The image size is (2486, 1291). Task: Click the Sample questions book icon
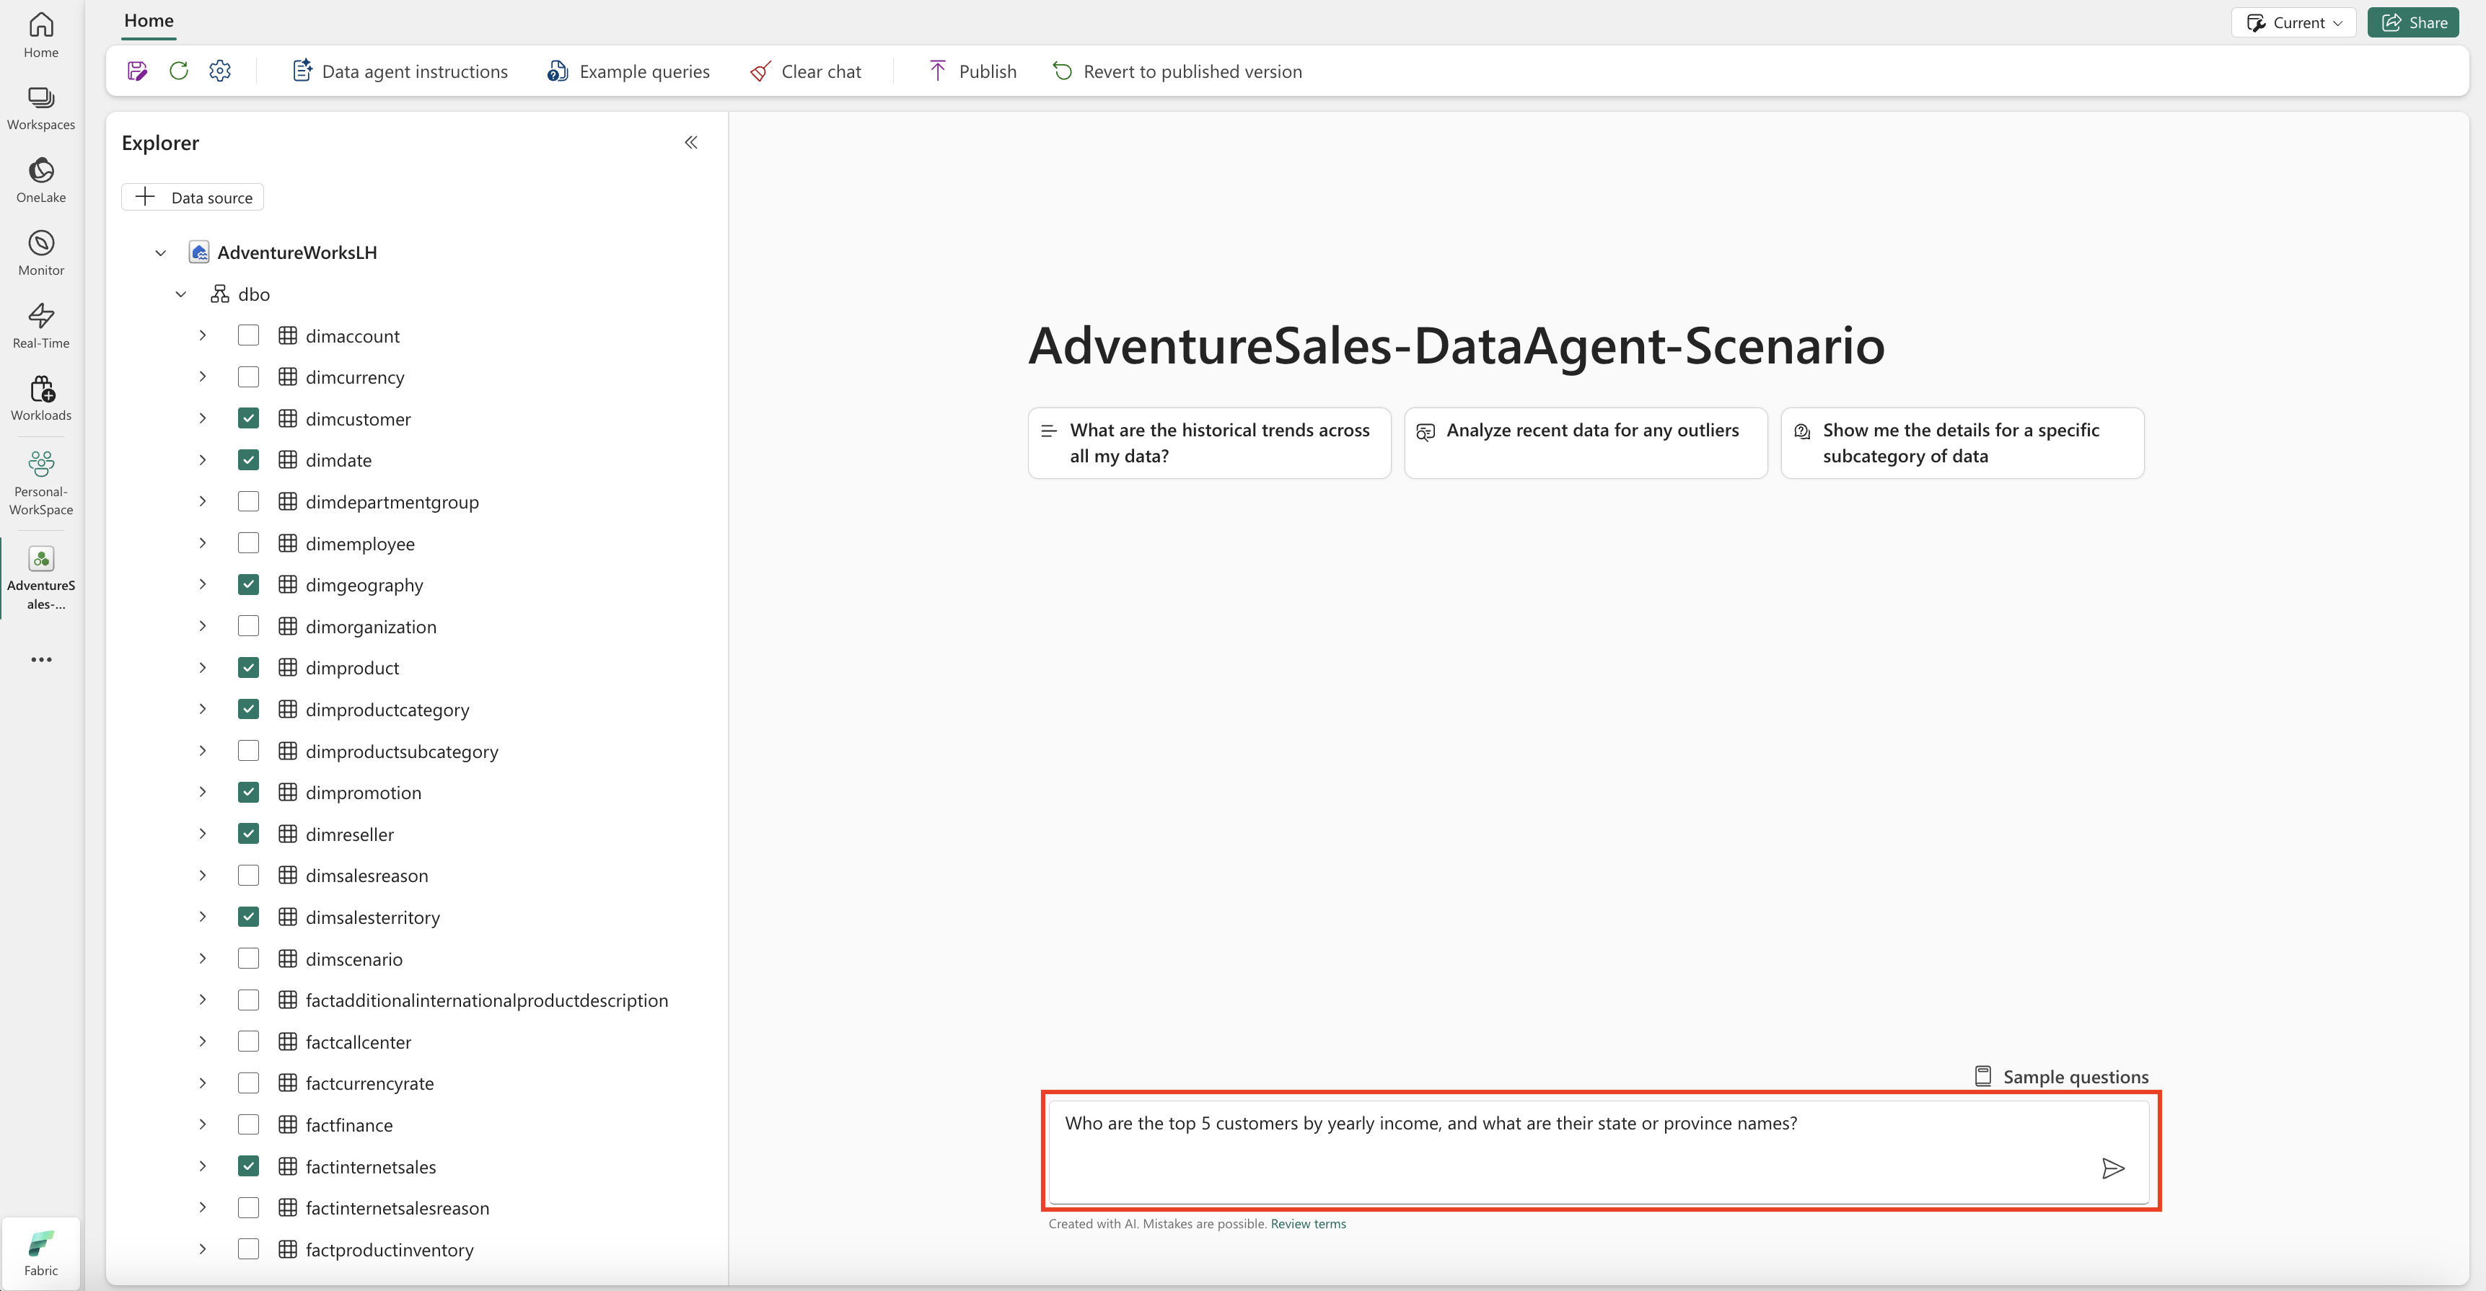click(x=1983, y=1077)
